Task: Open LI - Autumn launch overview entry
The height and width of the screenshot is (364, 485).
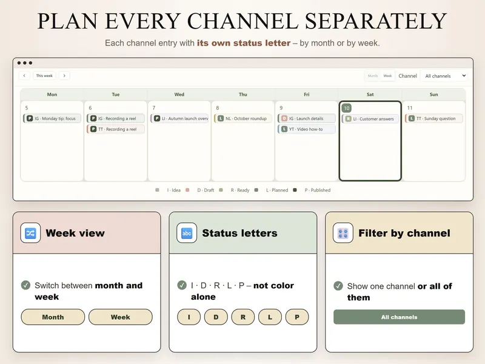Action: coord(179,118)
